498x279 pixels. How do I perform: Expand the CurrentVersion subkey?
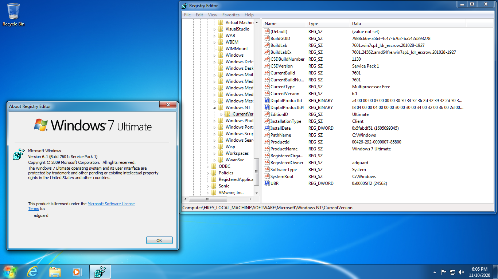[221, 114]
